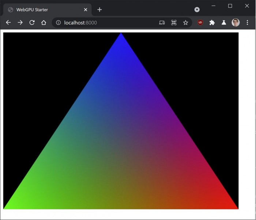Create a QR code for this page
Viewport: 256px width, 220px height.
[174, 23]
